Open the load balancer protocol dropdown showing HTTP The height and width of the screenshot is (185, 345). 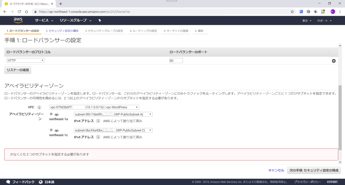pyautogui.click(x=25, y=60)
